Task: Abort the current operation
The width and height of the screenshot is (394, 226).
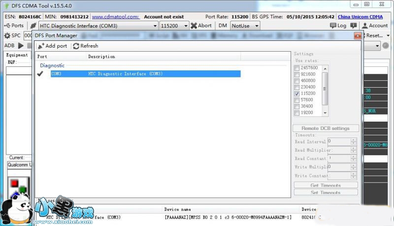Action: 201,26
